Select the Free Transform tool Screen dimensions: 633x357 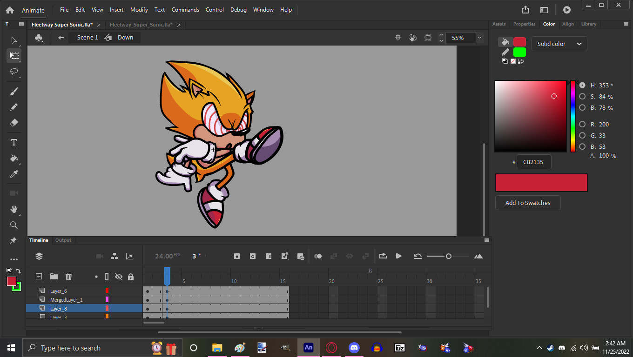[14, 56]
